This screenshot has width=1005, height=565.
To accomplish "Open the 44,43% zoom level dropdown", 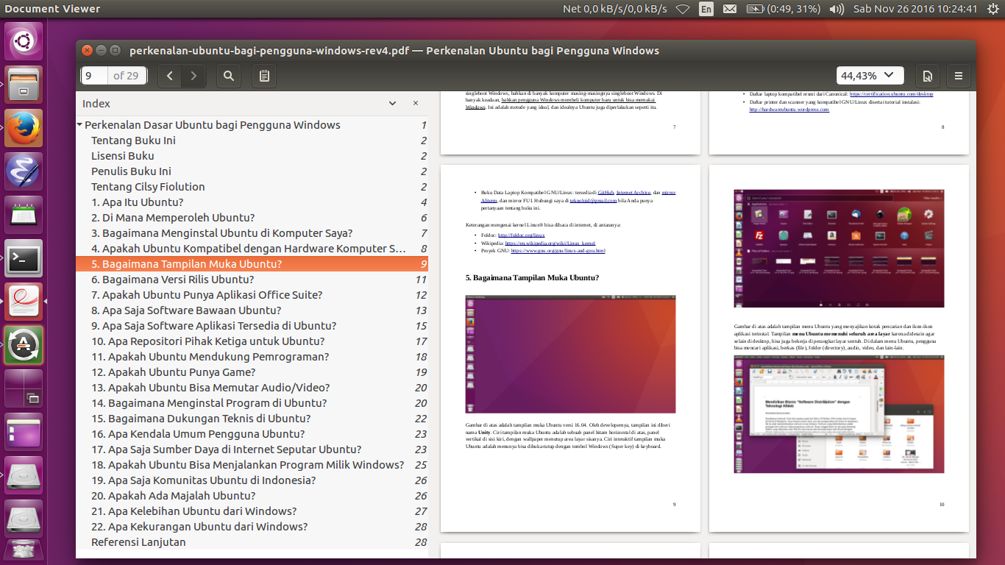I will point(870,75).
